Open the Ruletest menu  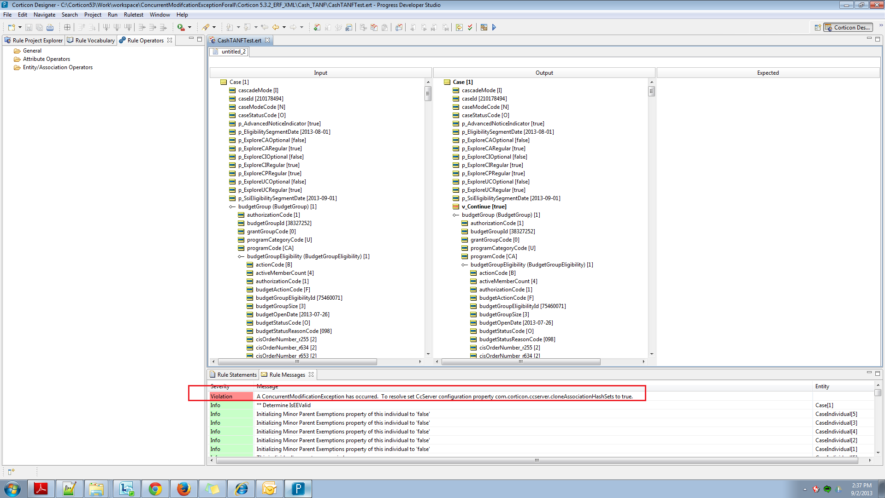pos(134,15)
